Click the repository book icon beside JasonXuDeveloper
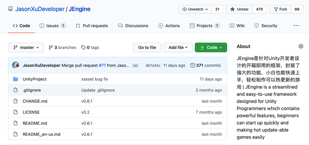The image size is (309, 145). 10,9
